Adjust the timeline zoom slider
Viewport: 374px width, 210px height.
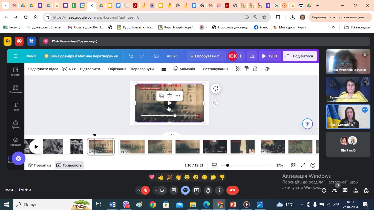[228, 165]
